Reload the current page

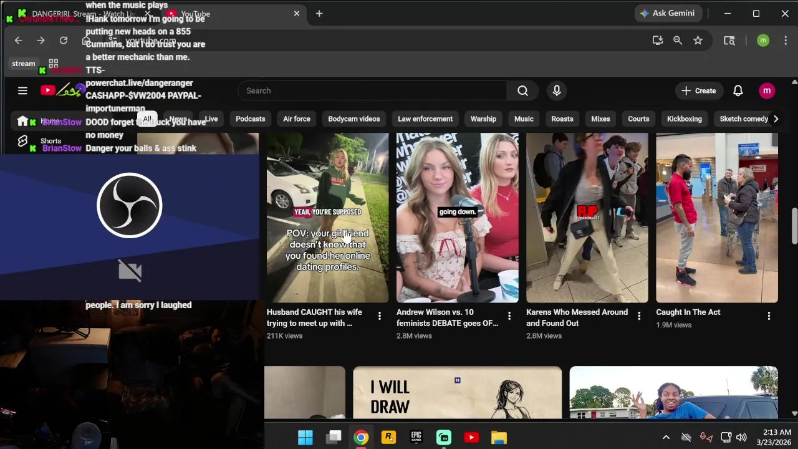coord(63,41)
